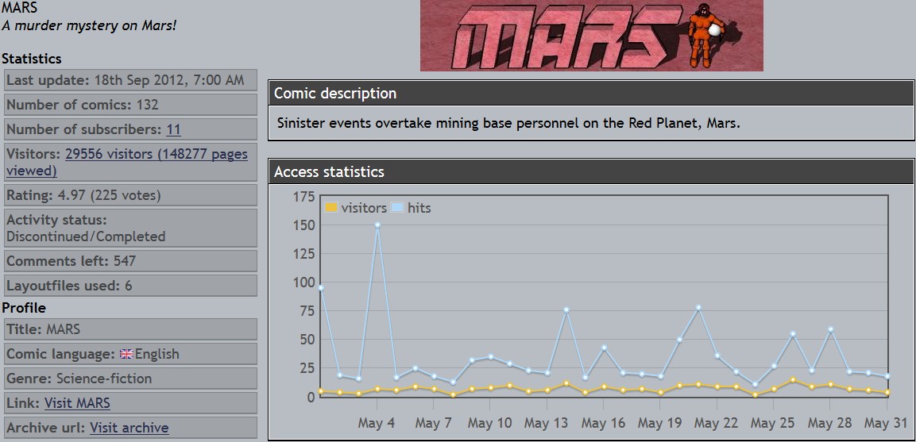Click the yellow visitors legend swatch
The width and height of the screenshot is (916, 442).
330,208
